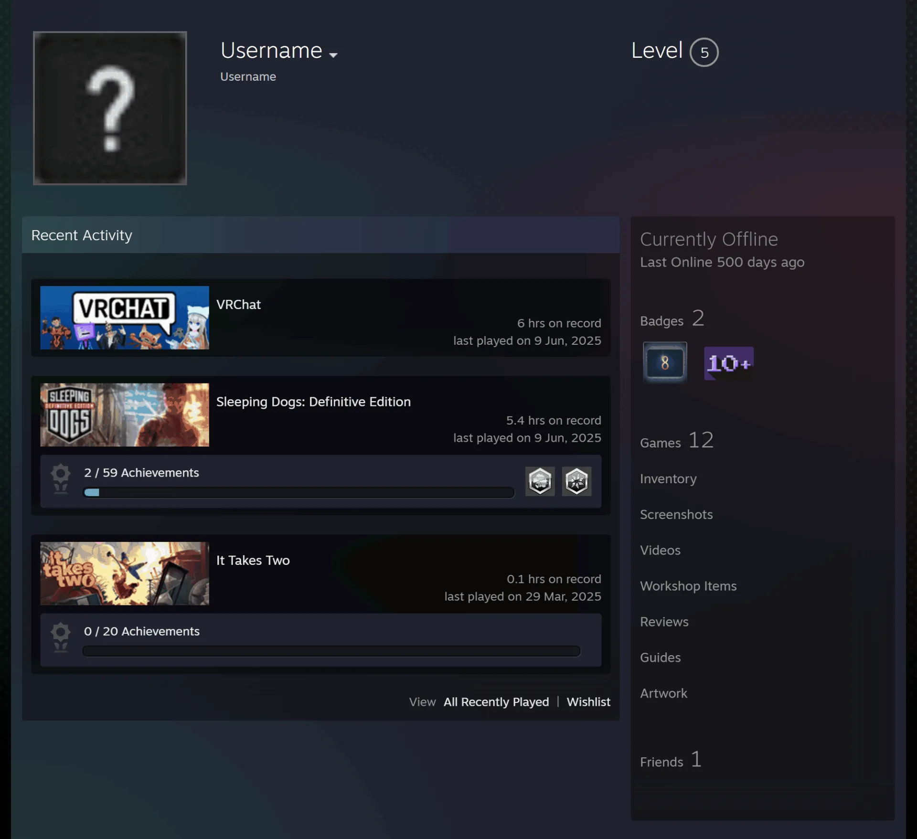
Task: Open Sleeping Dogs: Definitive Edition title link
Action: click(x=313, y=402)
